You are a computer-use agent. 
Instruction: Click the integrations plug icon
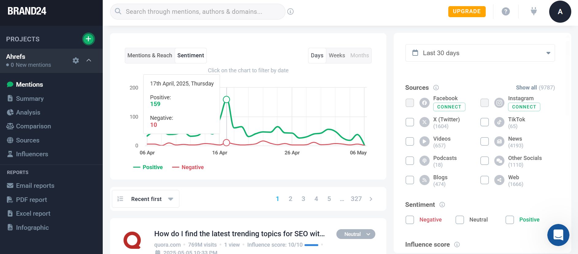click(534, 12)
